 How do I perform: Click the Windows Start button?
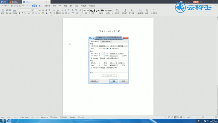click(x=3, y=121)
